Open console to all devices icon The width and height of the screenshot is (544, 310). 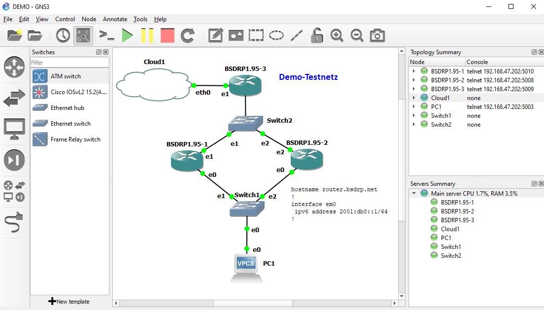[106, 35]
